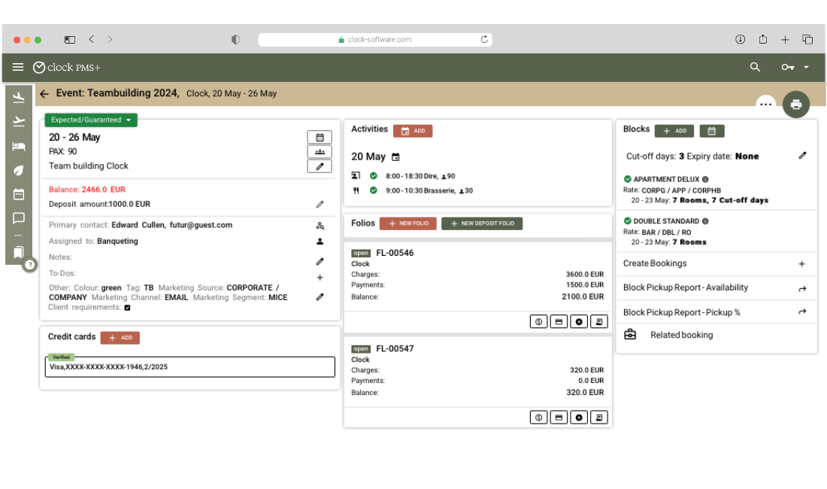Change primary contact person-search icon
This screenshot has width=827, height=489.
320,225
